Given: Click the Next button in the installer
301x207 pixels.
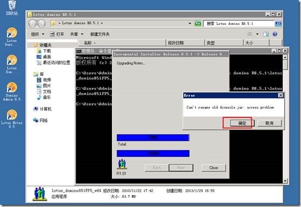Looking at the screenshot, I should [181, 168].
